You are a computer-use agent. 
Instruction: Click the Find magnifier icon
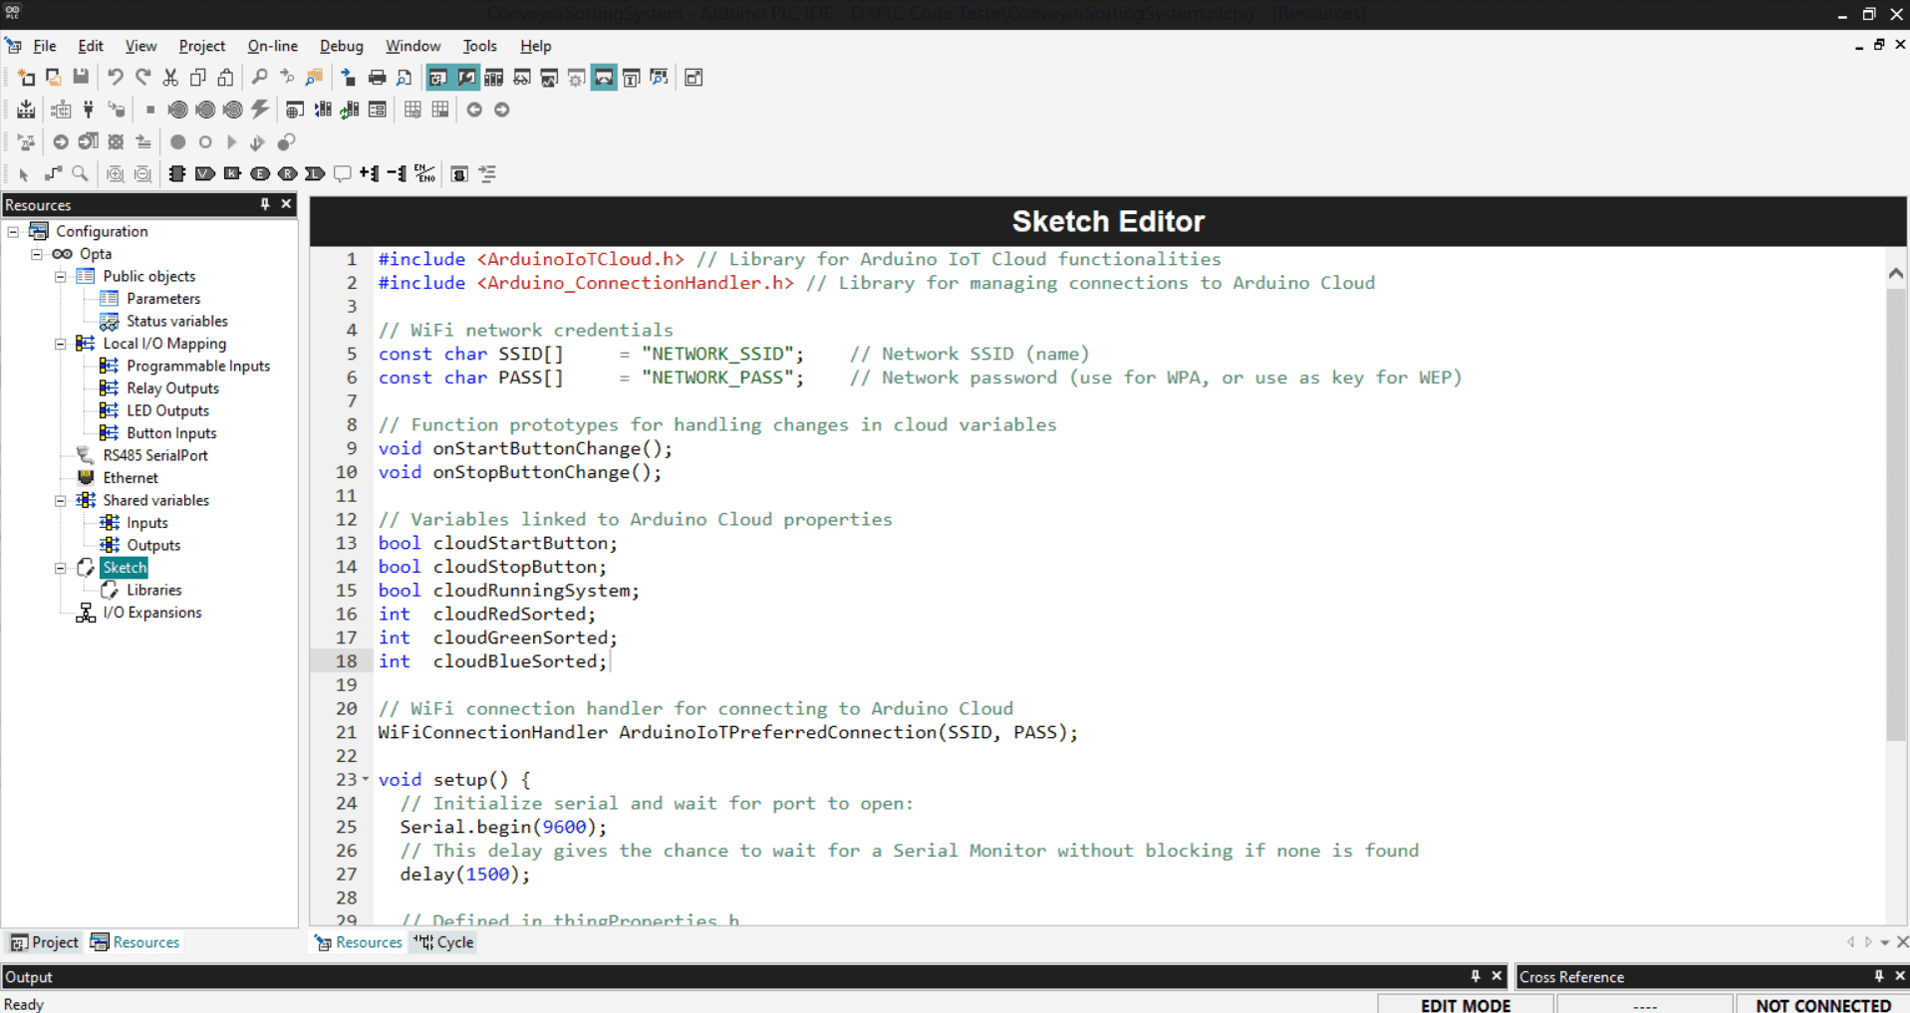click(x=259, y=78)
